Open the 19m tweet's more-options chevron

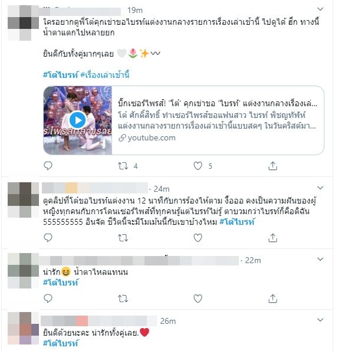coord(320,9)
